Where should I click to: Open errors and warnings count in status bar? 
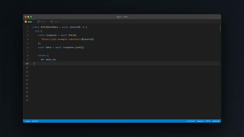[x=35, y=121]
